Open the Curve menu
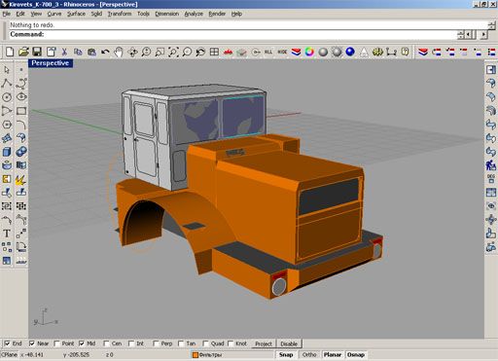This screenshot has height=361, width=498. [54, 14]
